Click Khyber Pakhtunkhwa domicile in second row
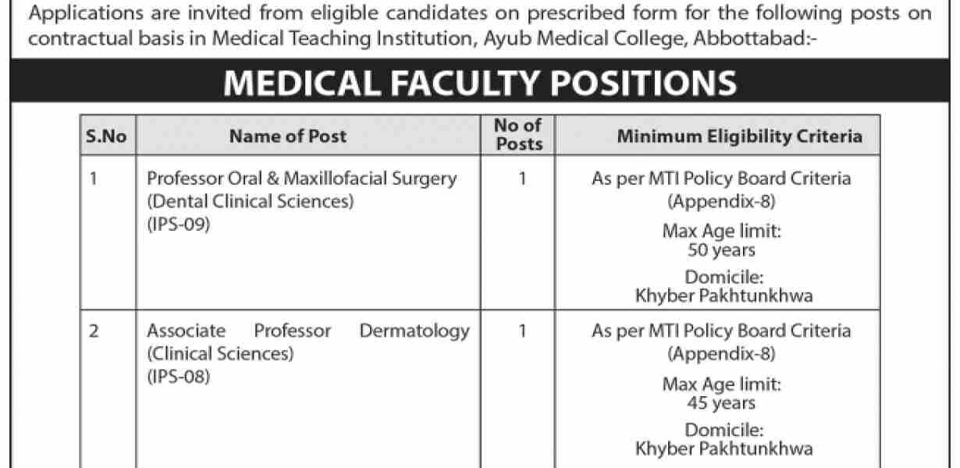Viewport: 960px width, 468px height. (x=724, y=448)
